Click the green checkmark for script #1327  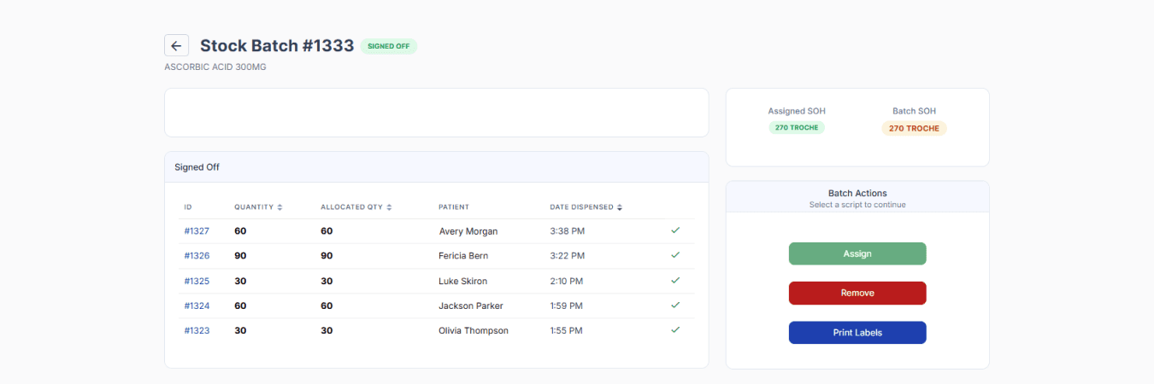pos(675,230)
